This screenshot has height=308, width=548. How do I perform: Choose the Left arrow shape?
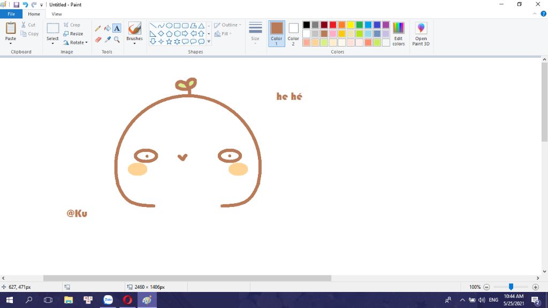tap(193, 34)
